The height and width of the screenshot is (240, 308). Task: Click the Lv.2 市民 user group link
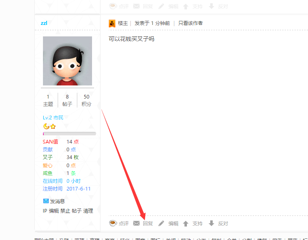tap(53, 118)
